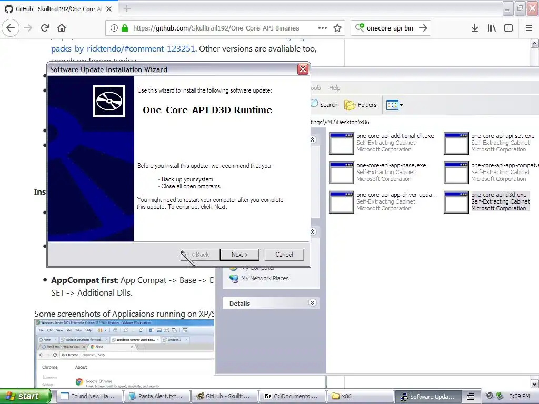Collapse the top task panel in Explorer sidebar
539x404 pixels.
[x=313, y=139]
